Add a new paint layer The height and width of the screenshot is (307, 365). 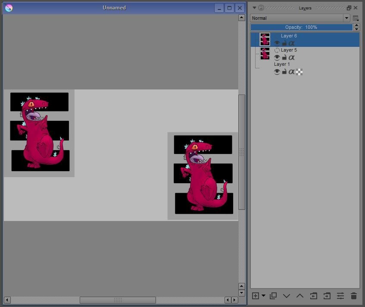(x=256, y=296)
